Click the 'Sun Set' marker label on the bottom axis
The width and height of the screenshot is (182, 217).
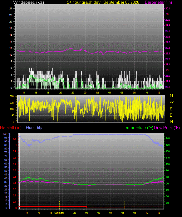(x=58, y=213)
